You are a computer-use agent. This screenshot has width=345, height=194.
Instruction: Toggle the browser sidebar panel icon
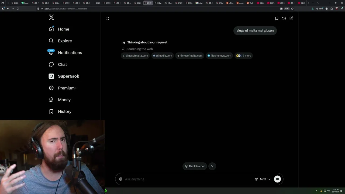point(3,9)
